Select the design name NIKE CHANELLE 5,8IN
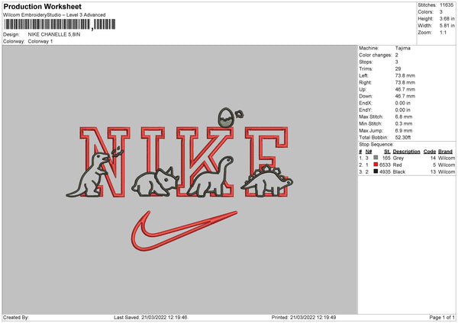The image size is (458, 323). [x=54, y=34]
